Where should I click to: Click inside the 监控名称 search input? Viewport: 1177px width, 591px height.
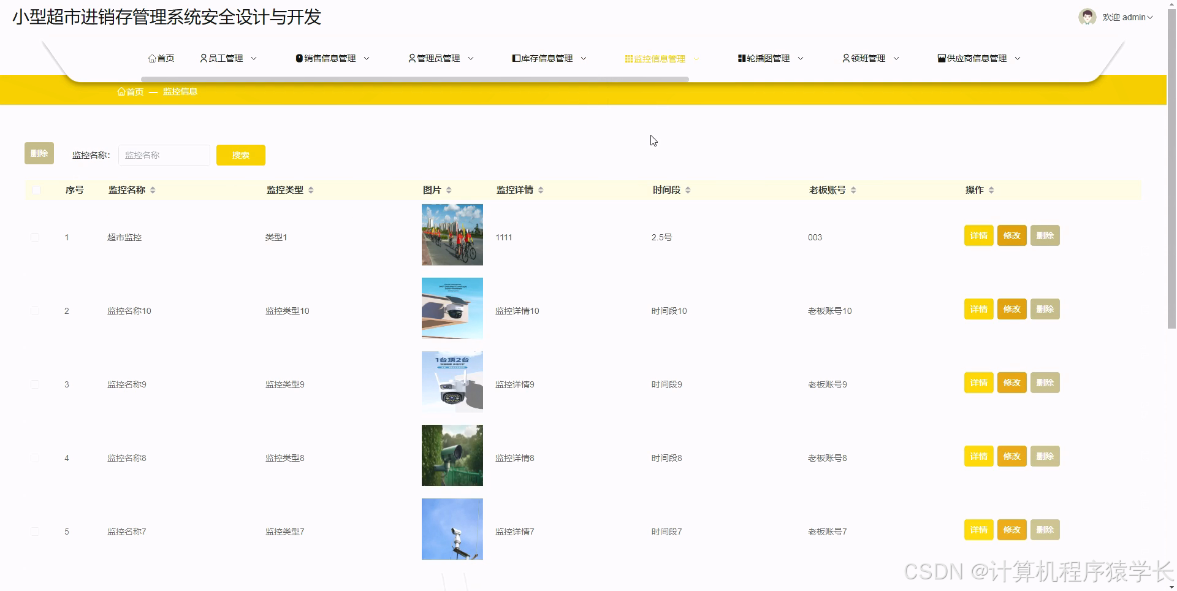click(x=164, y=155)
